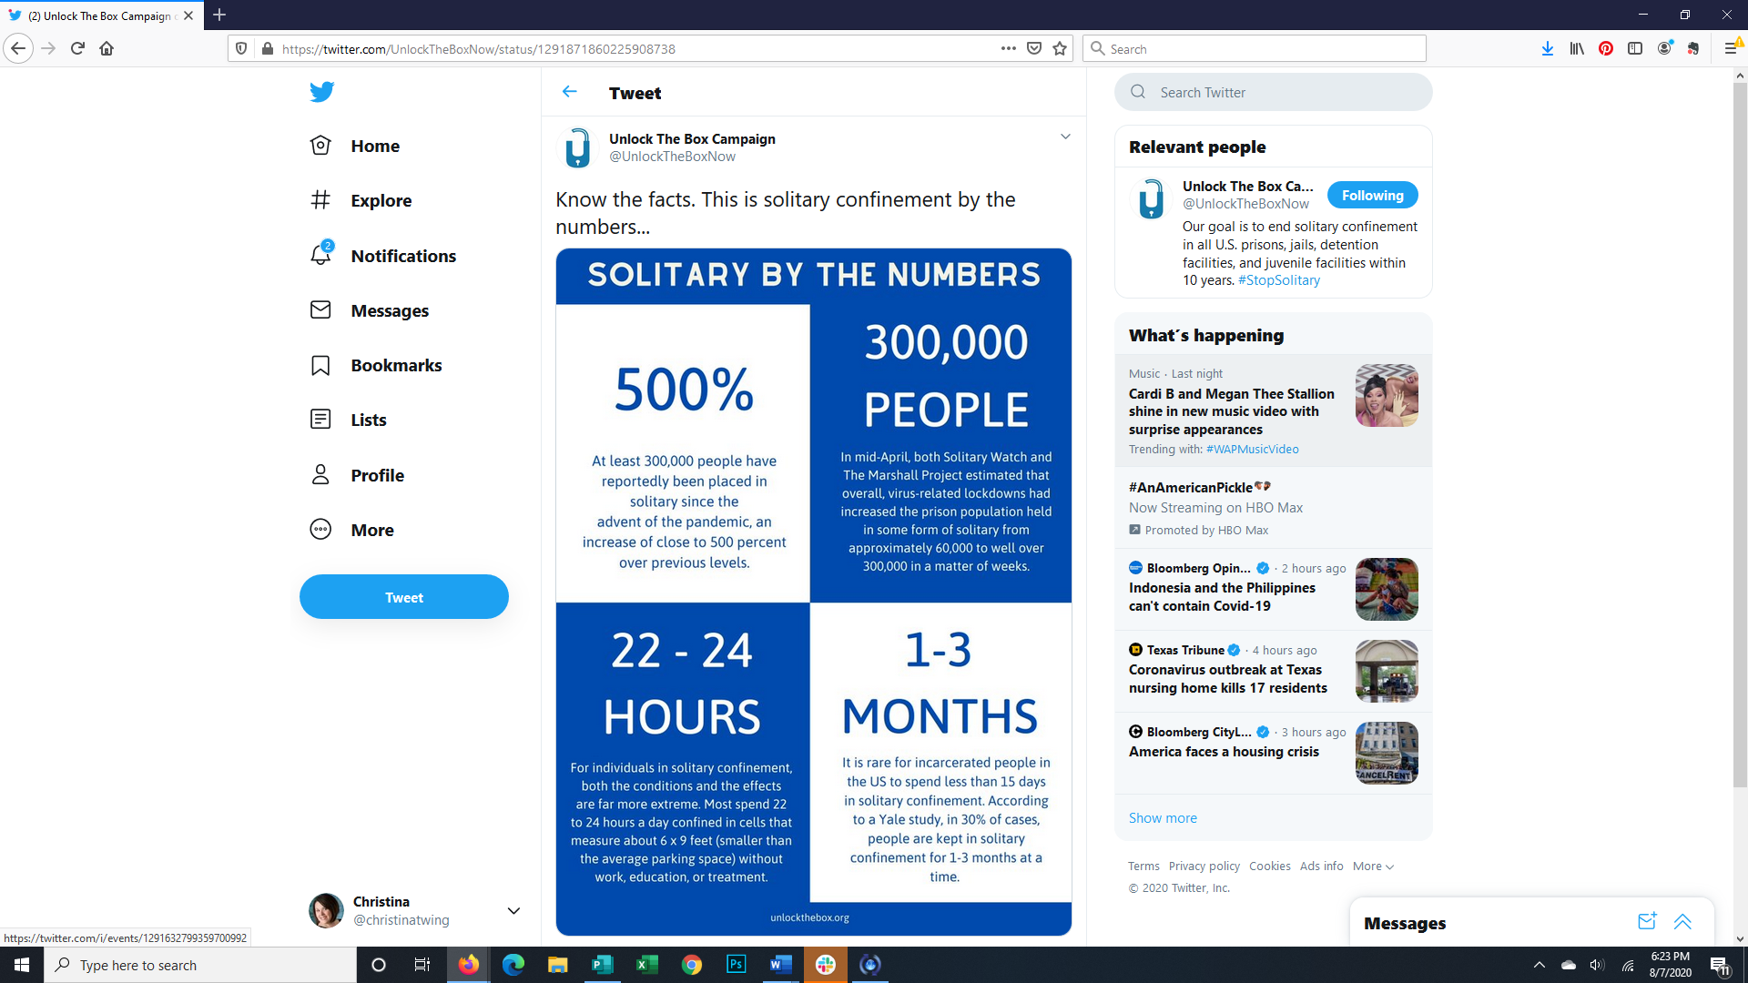
Task: Open Bookmarks from the sidebar
Action: tap(395, 365)
